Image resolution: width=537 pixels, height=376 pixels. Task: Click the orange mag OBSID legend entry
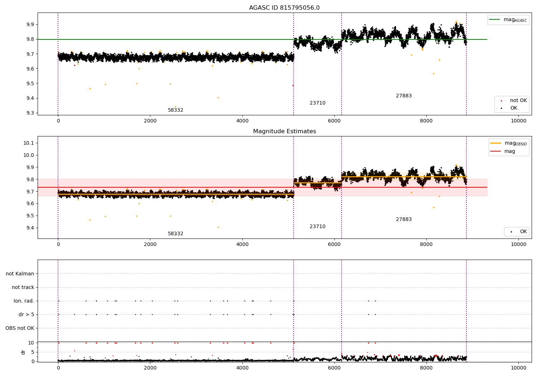coord(509,143)
